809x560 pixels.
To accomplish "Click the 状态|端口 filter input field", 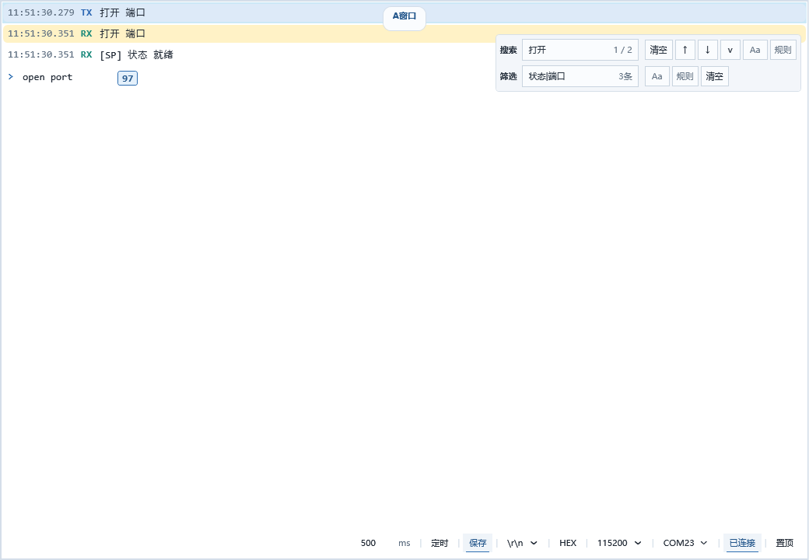I will pos(568,76).
